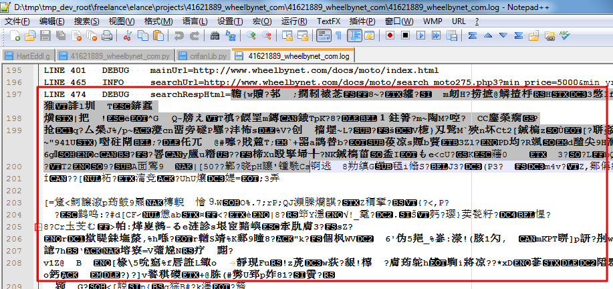Click the blue down-triangle toolbar icon

503,35
